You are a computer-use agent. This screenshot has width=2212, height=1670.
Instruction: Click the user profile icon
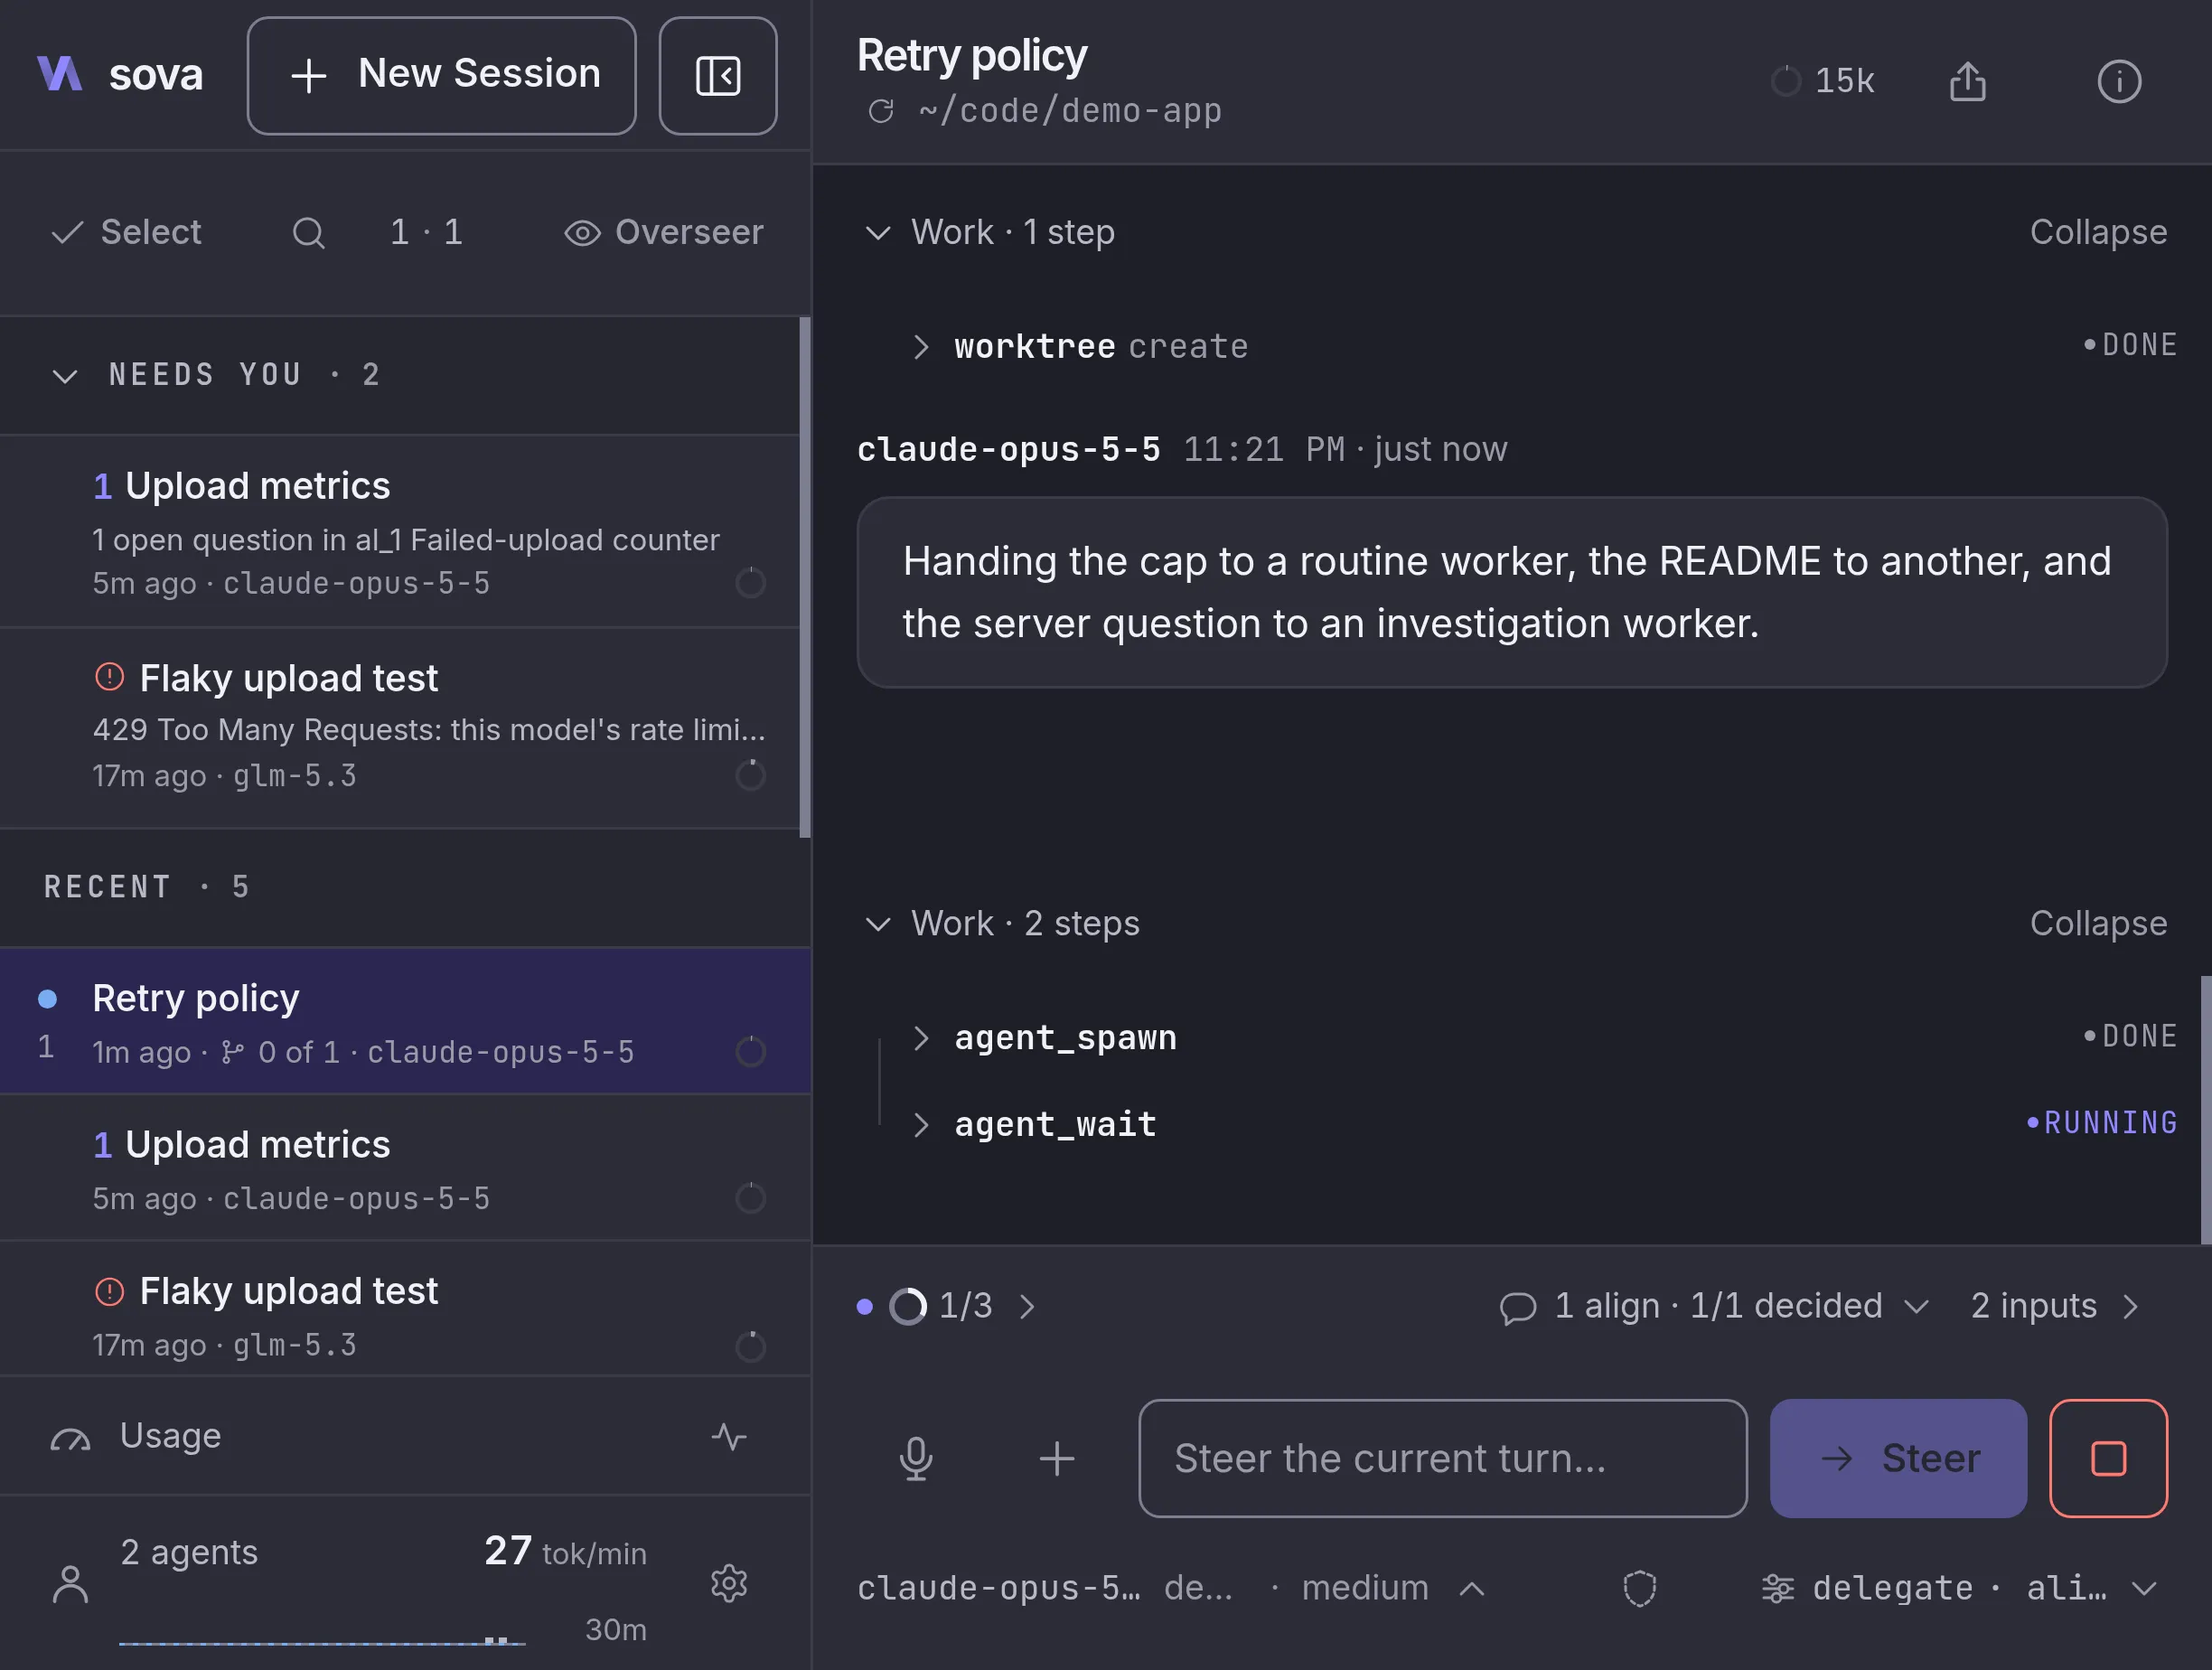70,1584
